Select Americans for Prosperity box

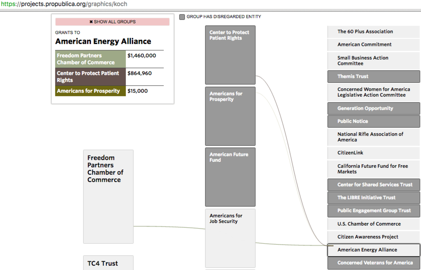pos(230,116)
